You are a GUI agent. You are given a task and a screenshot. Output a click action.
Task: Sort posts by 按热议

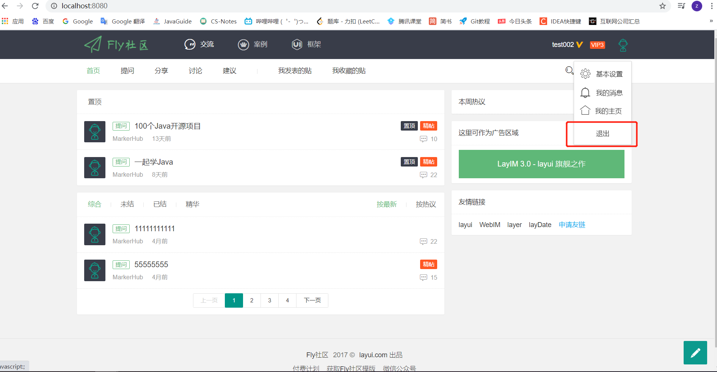click(x=425, y=204)
